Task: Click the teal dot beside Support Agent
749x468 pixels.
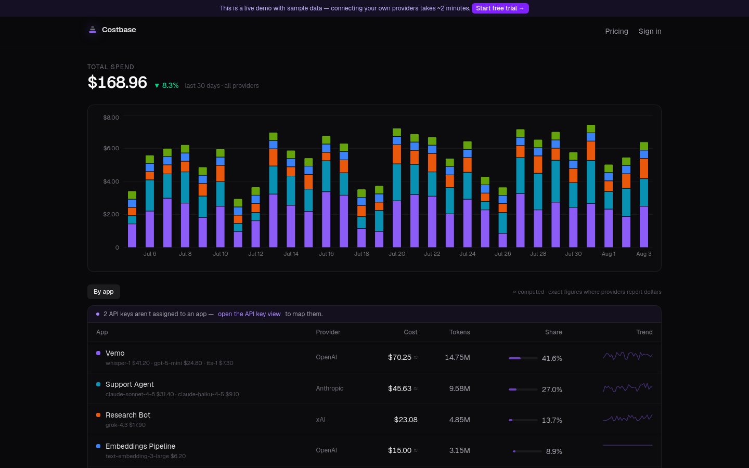Action: [98, 384]
